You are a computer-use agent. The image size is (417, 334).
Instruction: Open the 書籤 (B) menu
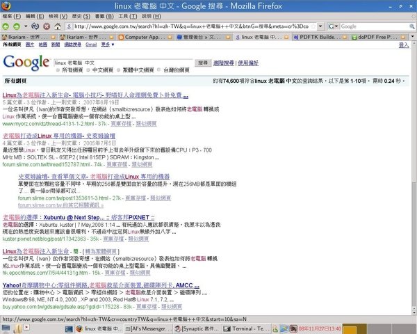pyautogui.click(x=104, y=16)
